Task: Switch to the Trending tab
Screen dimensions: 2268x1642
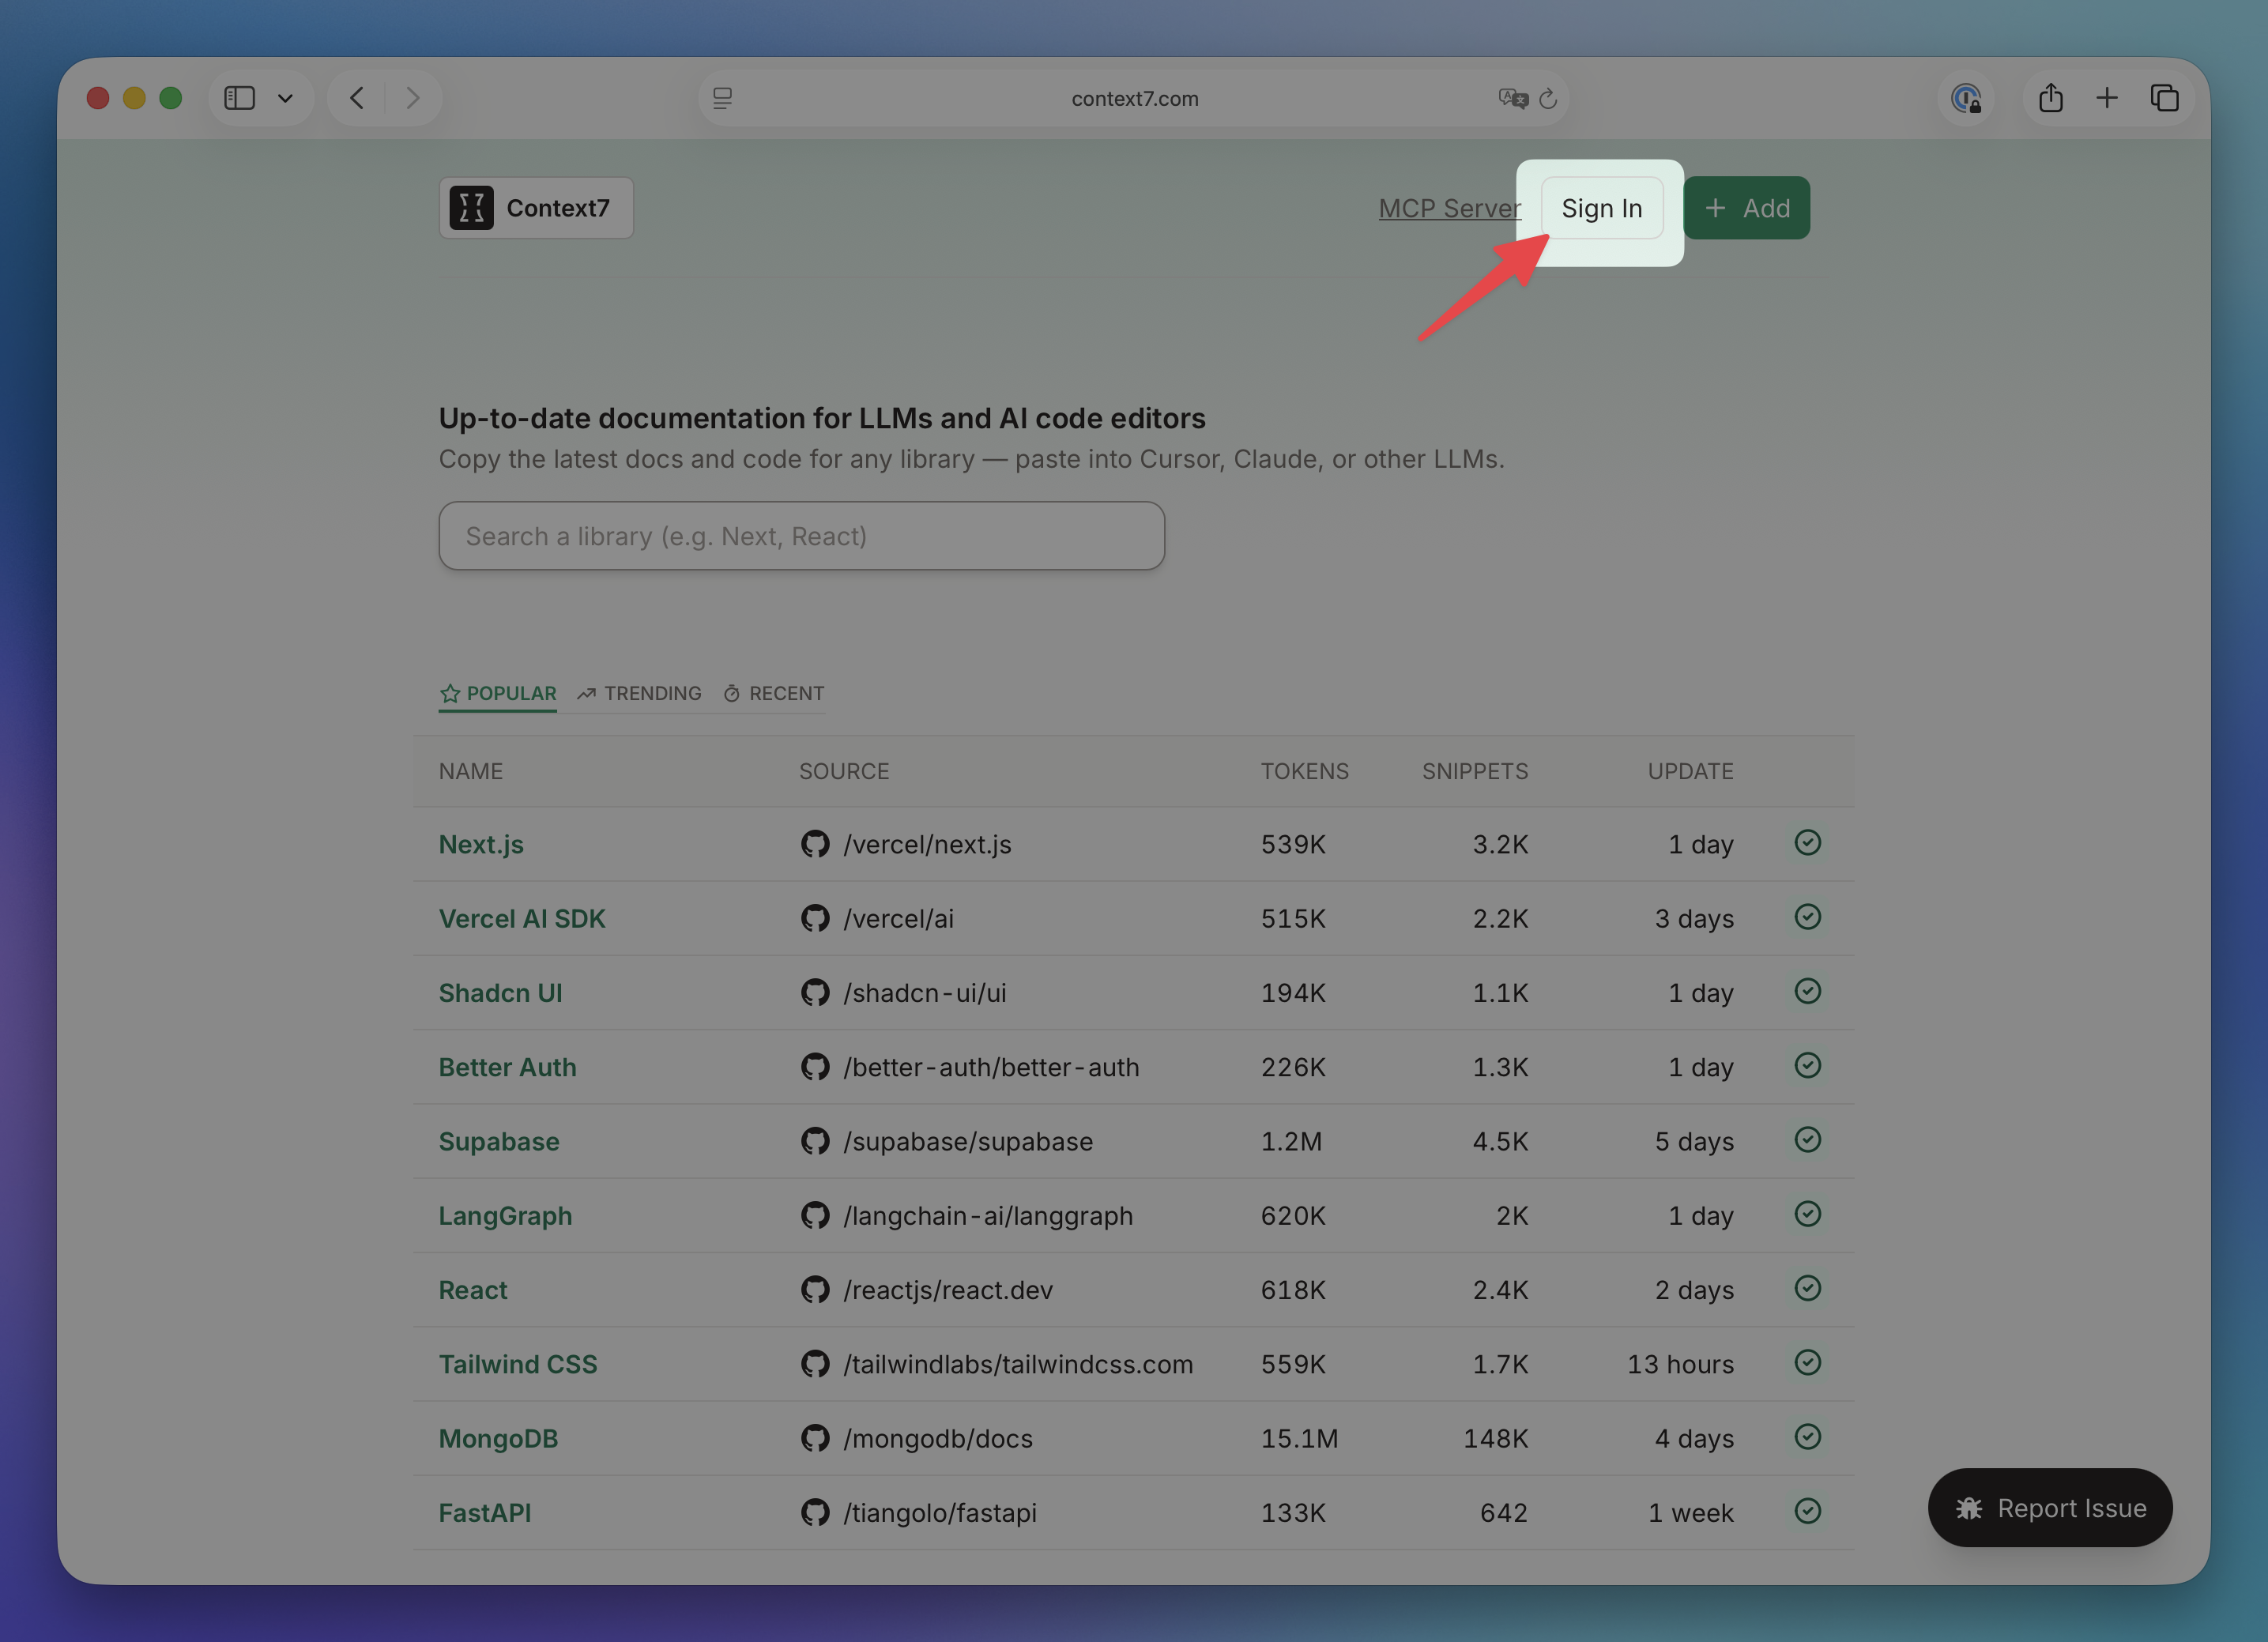Action: pyautogui.click(x=640, y=693)
